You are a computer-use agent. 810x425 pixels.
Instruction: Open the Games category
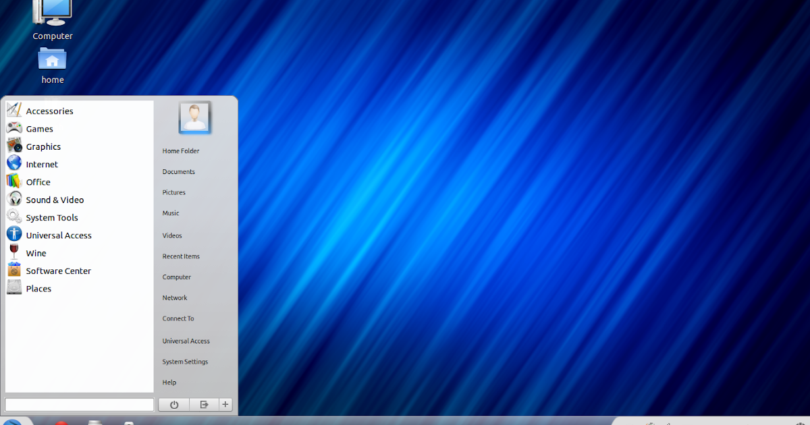[x=39, y=129]
